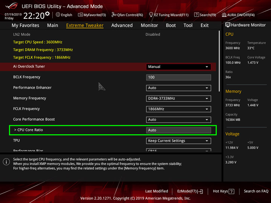Click Search on FAQ
Viewport: 271px width, 203px height.
pos(256,191)
